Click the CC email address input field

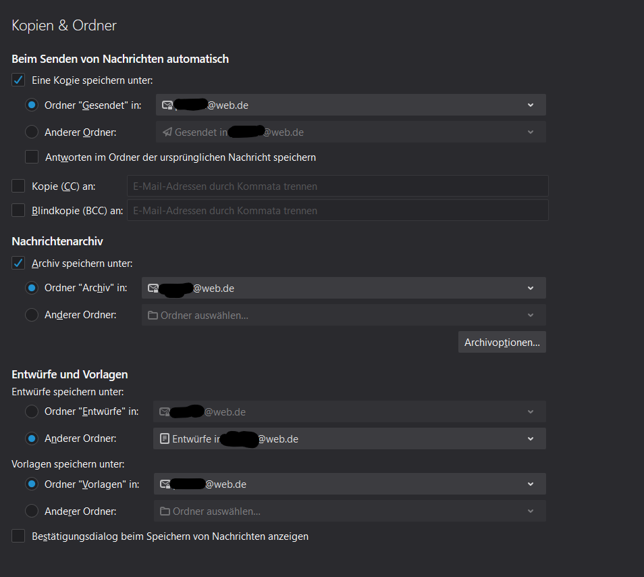338,186
